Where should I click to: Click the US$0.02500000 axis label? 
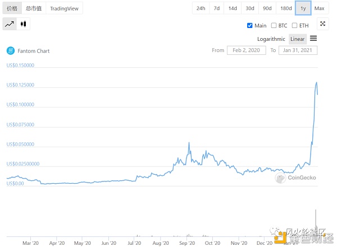pos(23,164)
